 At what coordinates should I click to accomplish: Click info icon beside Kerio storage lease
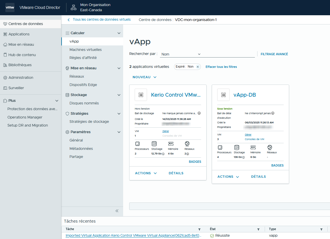coord(199,113)
